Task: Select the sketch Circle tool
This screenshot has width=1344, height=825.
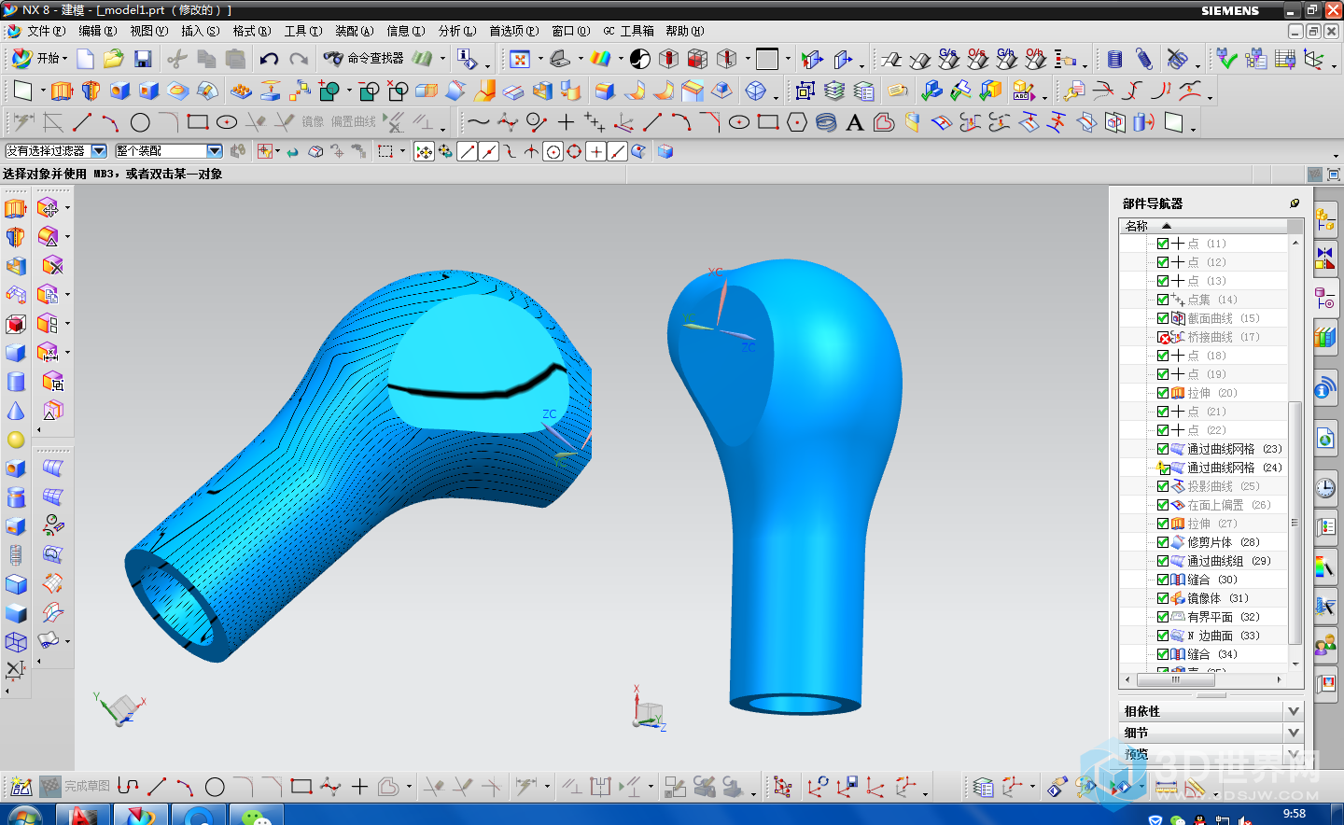Action: [140, 122]
